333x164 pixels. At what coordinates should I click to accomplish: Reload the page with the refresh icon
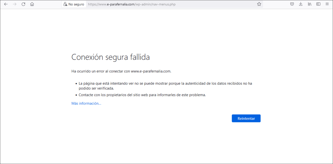(23, 4)
